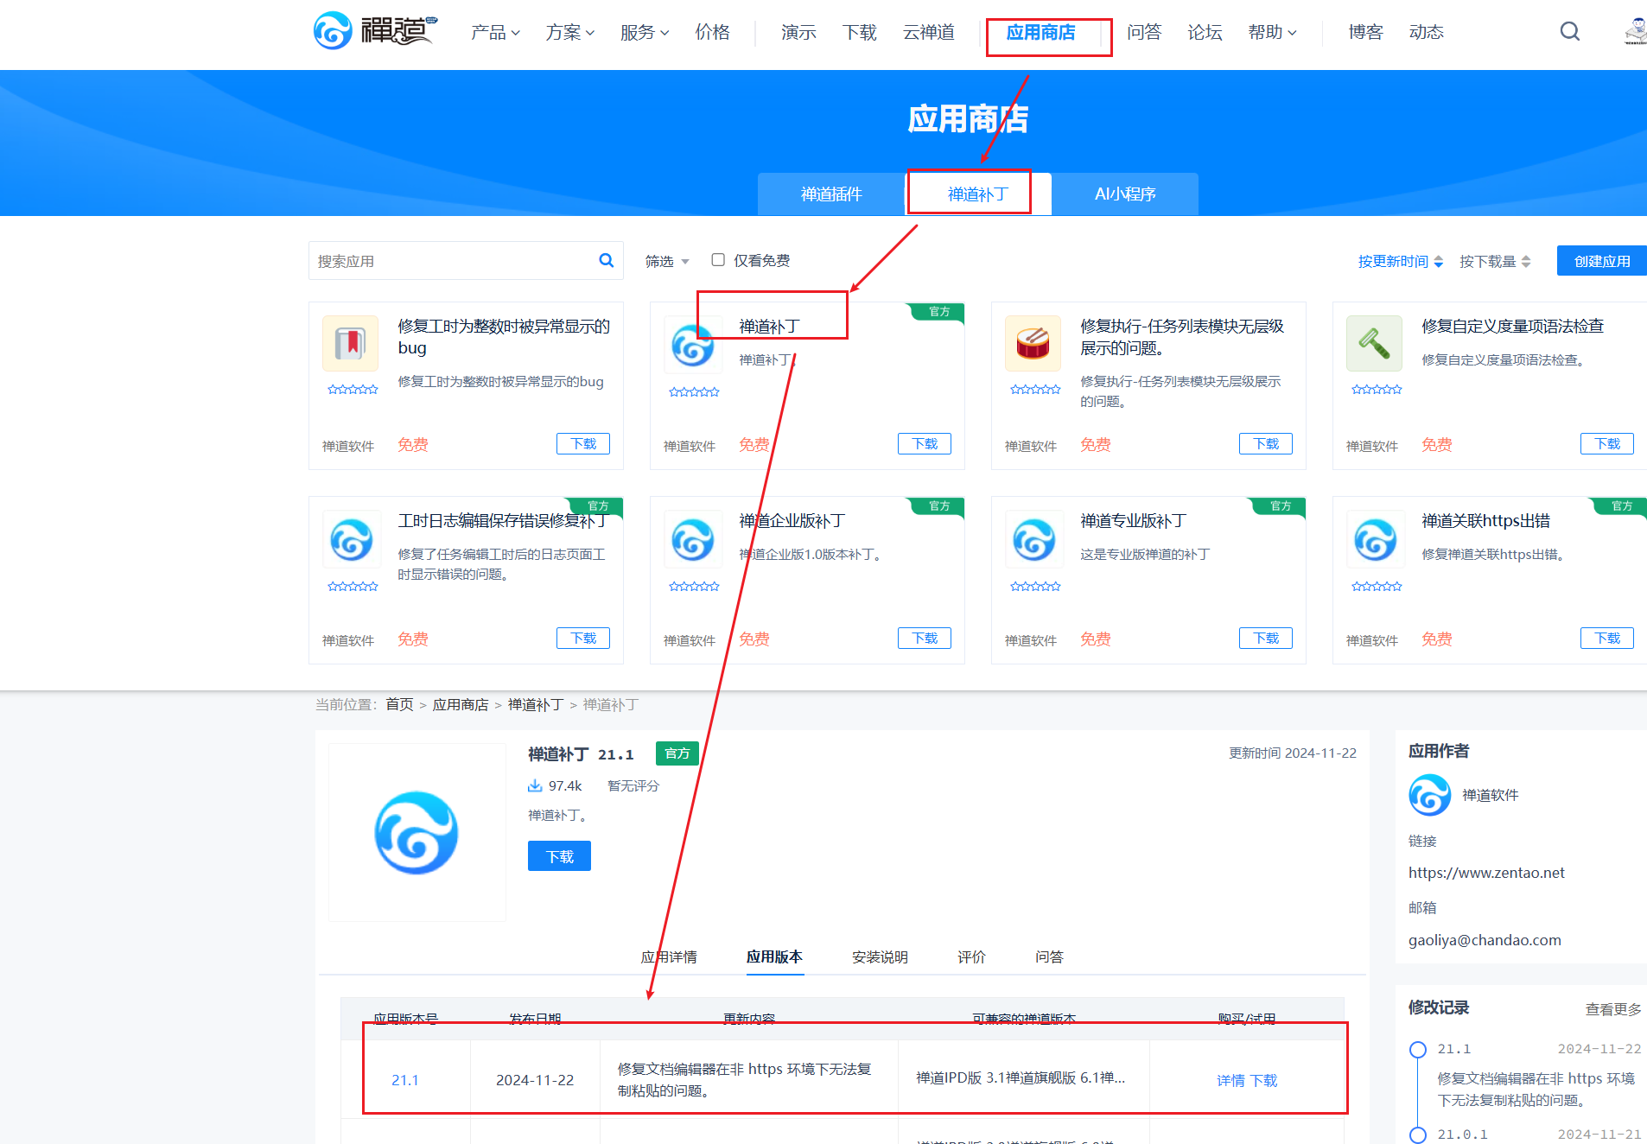Click star rating under 禅道专业版补丁 card
Viewport: 1647px width, 1144px height.
click(x=1035, y=587)
